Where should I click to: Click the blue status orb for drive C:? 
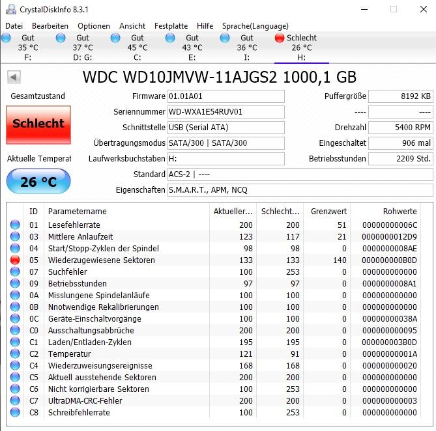tap(115, 38)
